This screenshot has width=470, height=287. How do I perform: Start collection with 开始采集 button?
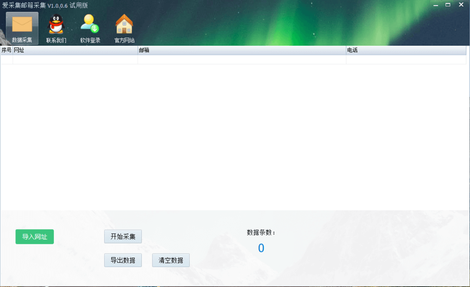pos(123,236)
